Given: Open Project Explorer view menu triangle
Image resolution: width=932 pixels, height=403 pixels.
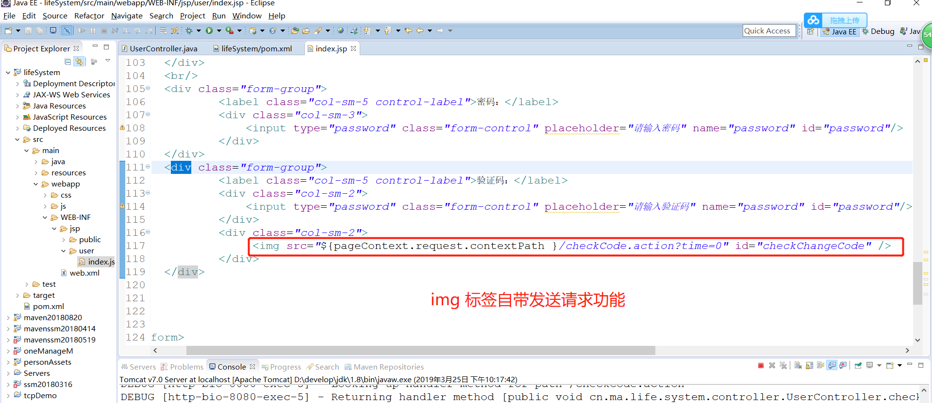Looking at the screenshot, I should tap(108, 61).
